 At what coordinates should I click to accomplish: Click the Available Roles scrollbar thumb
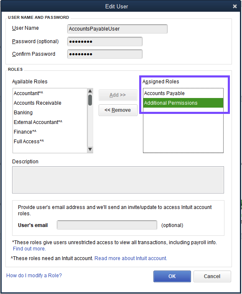click(90, 100)
